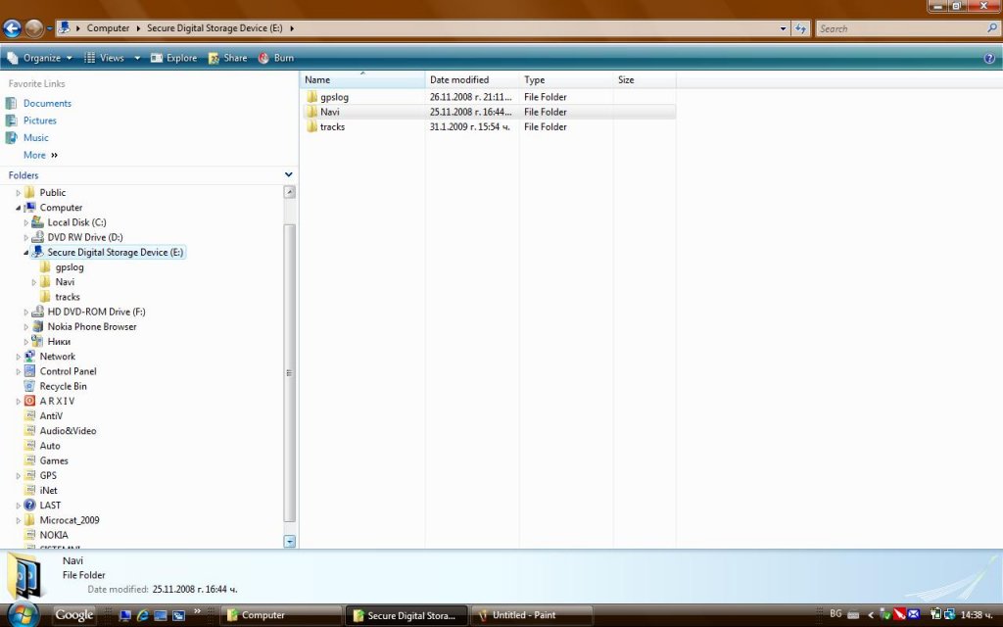Click Burn in the toolbar
This screenshot has width=1003, height=627.
click(x=276, y=58)
